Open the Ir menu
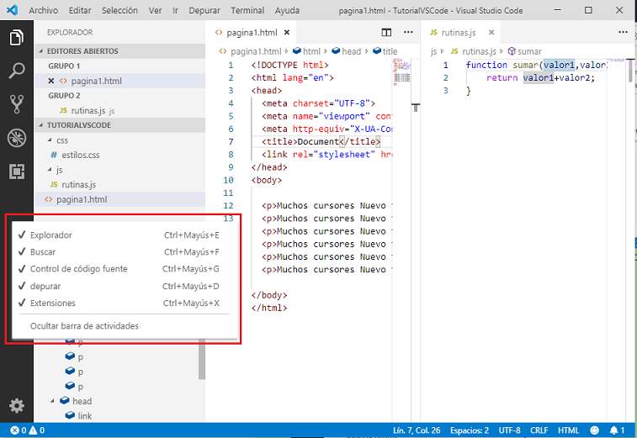This screenshot has width=637, height=438. 175,10
